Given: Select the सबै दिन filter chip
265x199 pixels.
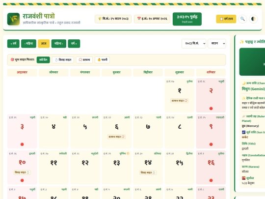Looking at the screenshot, I should [x=43, y=60].
